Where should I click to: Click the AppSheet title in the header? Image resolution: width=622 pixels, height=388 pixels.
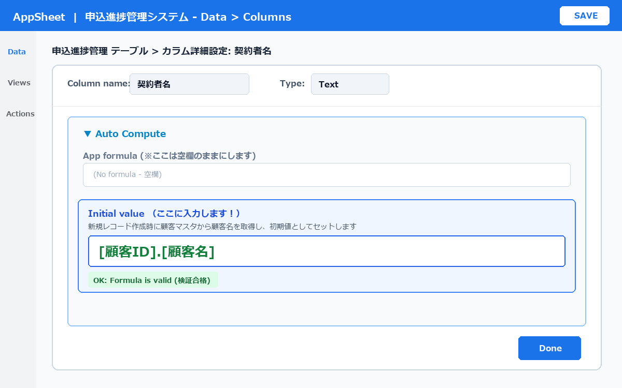click(x=39, y=17)
